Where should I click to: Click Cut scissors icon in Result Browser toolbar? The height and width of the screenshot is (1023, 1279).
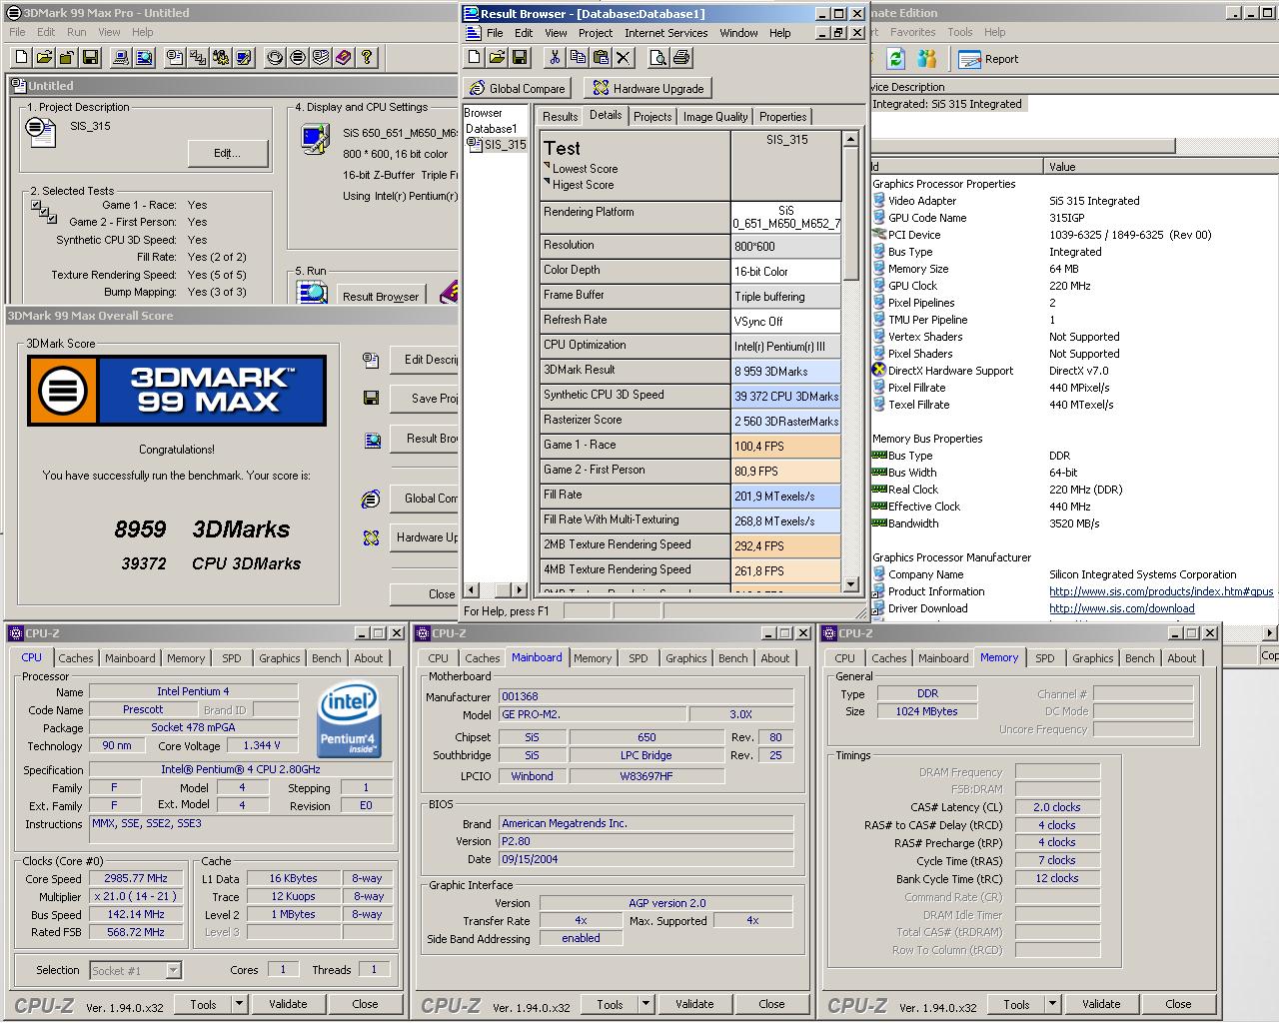point(555,58)
